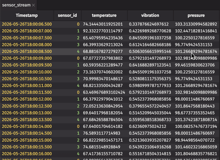Image resolution: width=220 pixels, height=160 pixels.
Task: Select timestamp cell 2026-05-26T18:00:12.000
Action: click(x=27, y=99)
